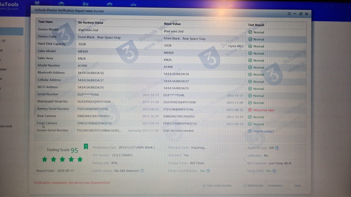The image size is (351, 197).
Task: Select the Front Camera row label
Action: click(47, 123)
